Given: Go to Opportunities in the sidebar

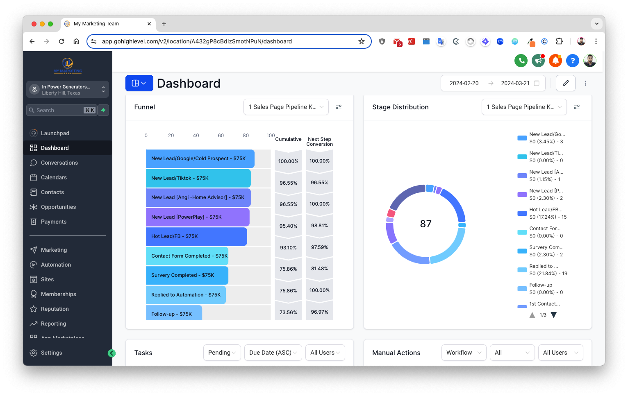Looking at the screenshot, I should 58,207.
